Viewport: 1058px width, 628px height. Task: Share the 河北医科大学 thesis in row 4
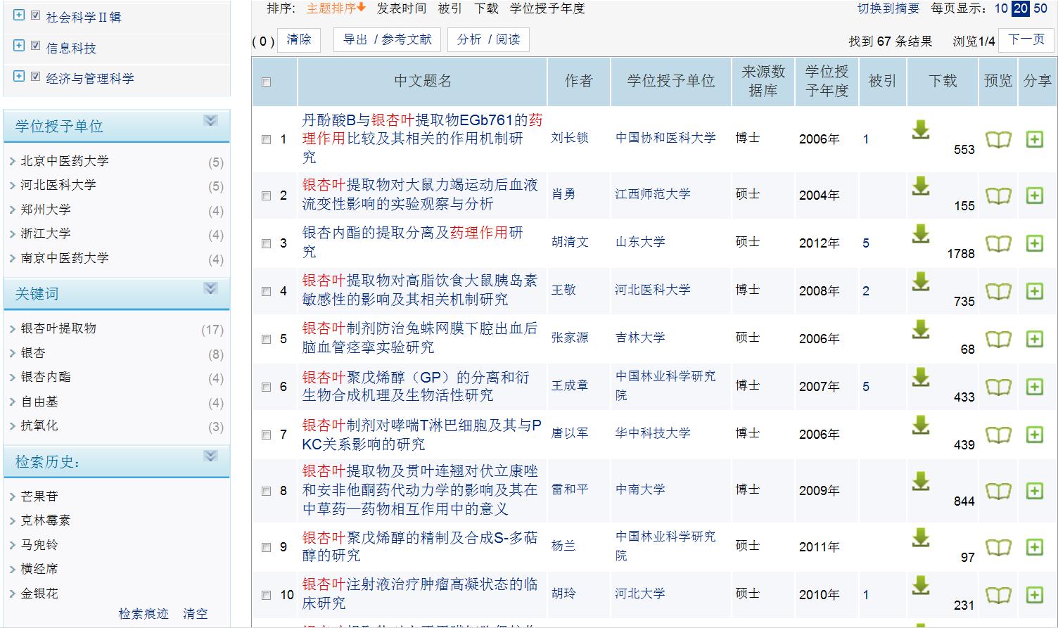tap(1034, 291)
